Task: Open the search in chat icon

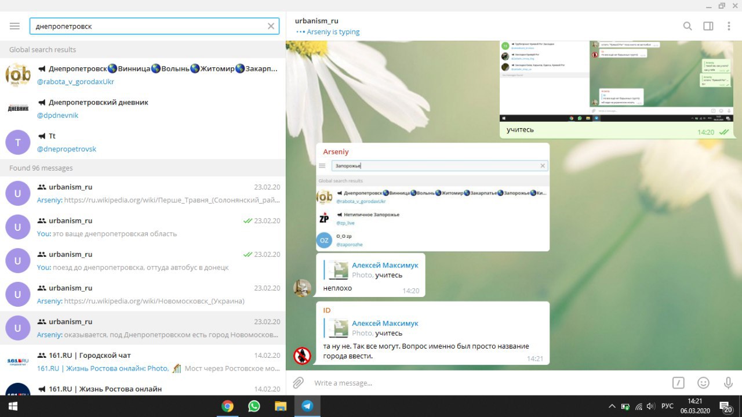Action: (688, 26)
